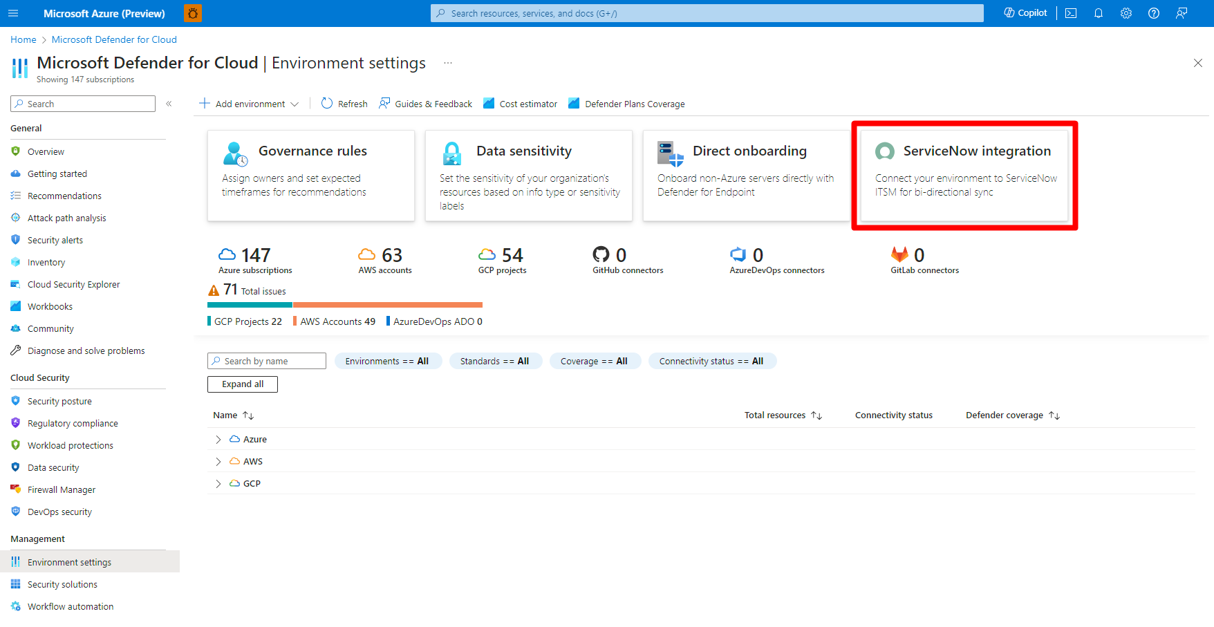Expand the GCP tree row
1214x627 pixels.
click(x=218, y=484)
